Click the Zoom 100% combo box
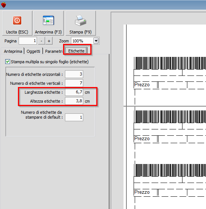 (85, 41)
